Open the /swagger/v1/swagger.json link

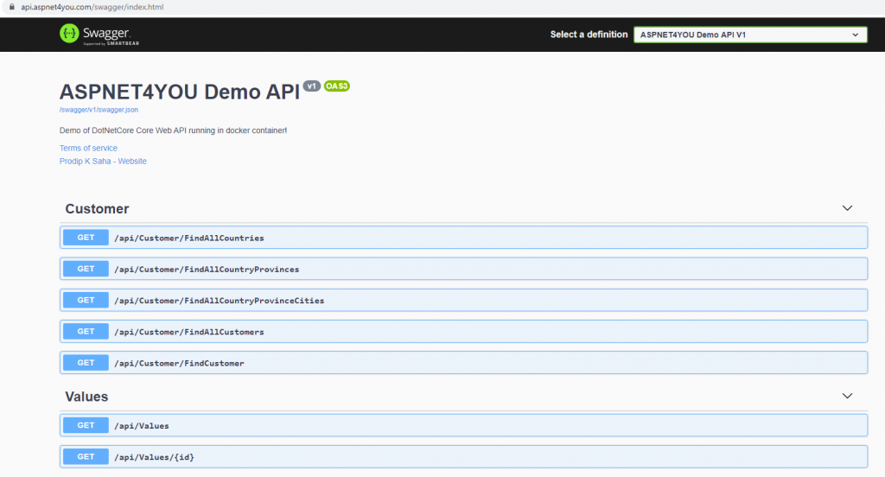coord(99,110)
